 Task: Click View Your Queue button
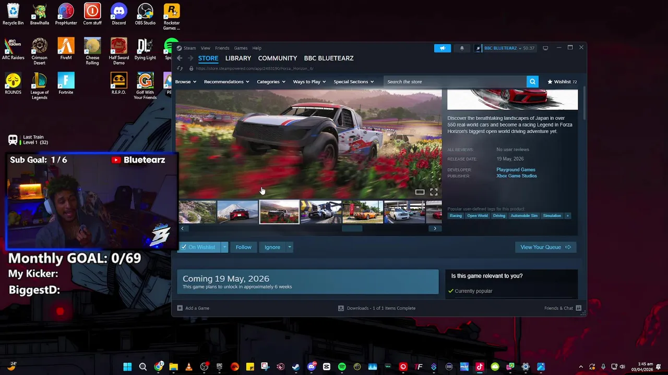point(545,247)
